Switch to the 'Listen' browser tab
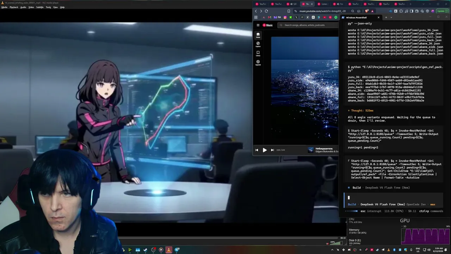 tap(322, 4)
